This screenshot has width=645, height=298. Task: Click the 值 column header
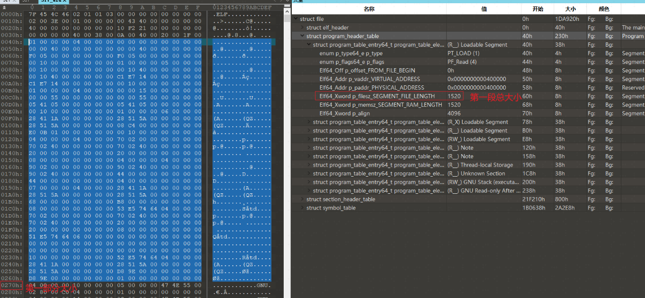[484, 9]
